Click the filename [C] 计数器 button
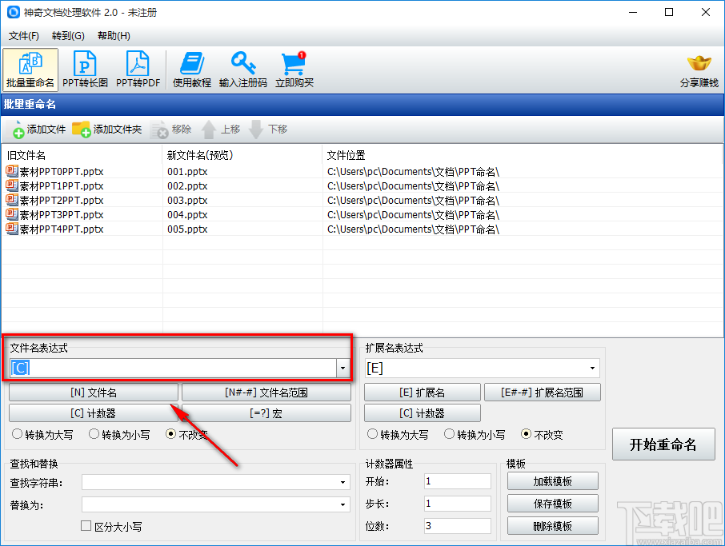This screenshot has width=725, height=546. point(94,413)
